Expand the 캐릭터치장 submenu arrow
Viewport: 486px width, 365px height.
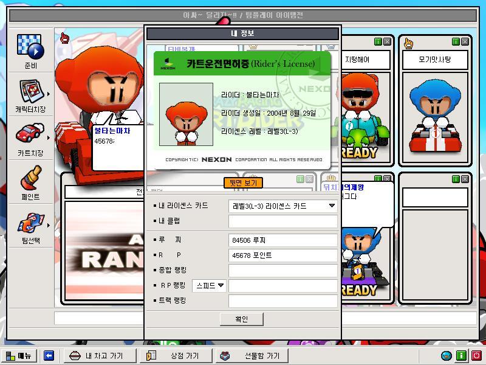49,94
